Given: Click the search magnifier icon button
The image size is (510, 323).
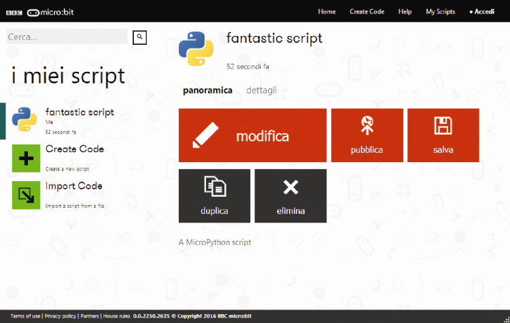Looking at the screenshot, I should click(x=139, y=37).
